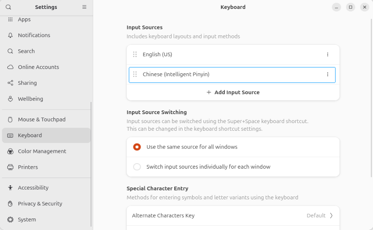Open options menu for English (US)
Viewport: 373px width, 230px height.
pyautogui.click(x=328, y=55)
